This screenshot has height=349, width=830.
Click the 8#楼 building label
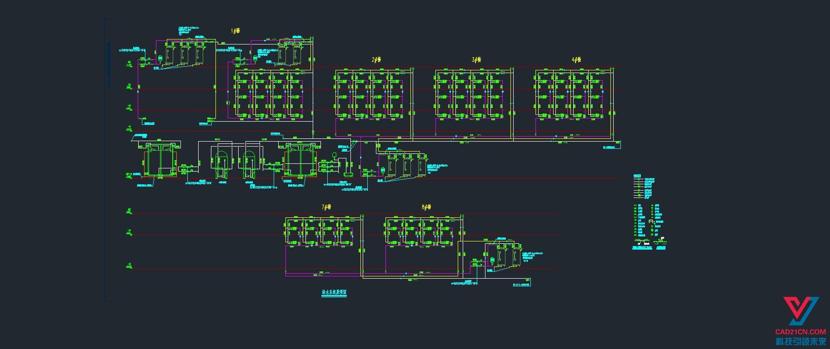(426, 207)
